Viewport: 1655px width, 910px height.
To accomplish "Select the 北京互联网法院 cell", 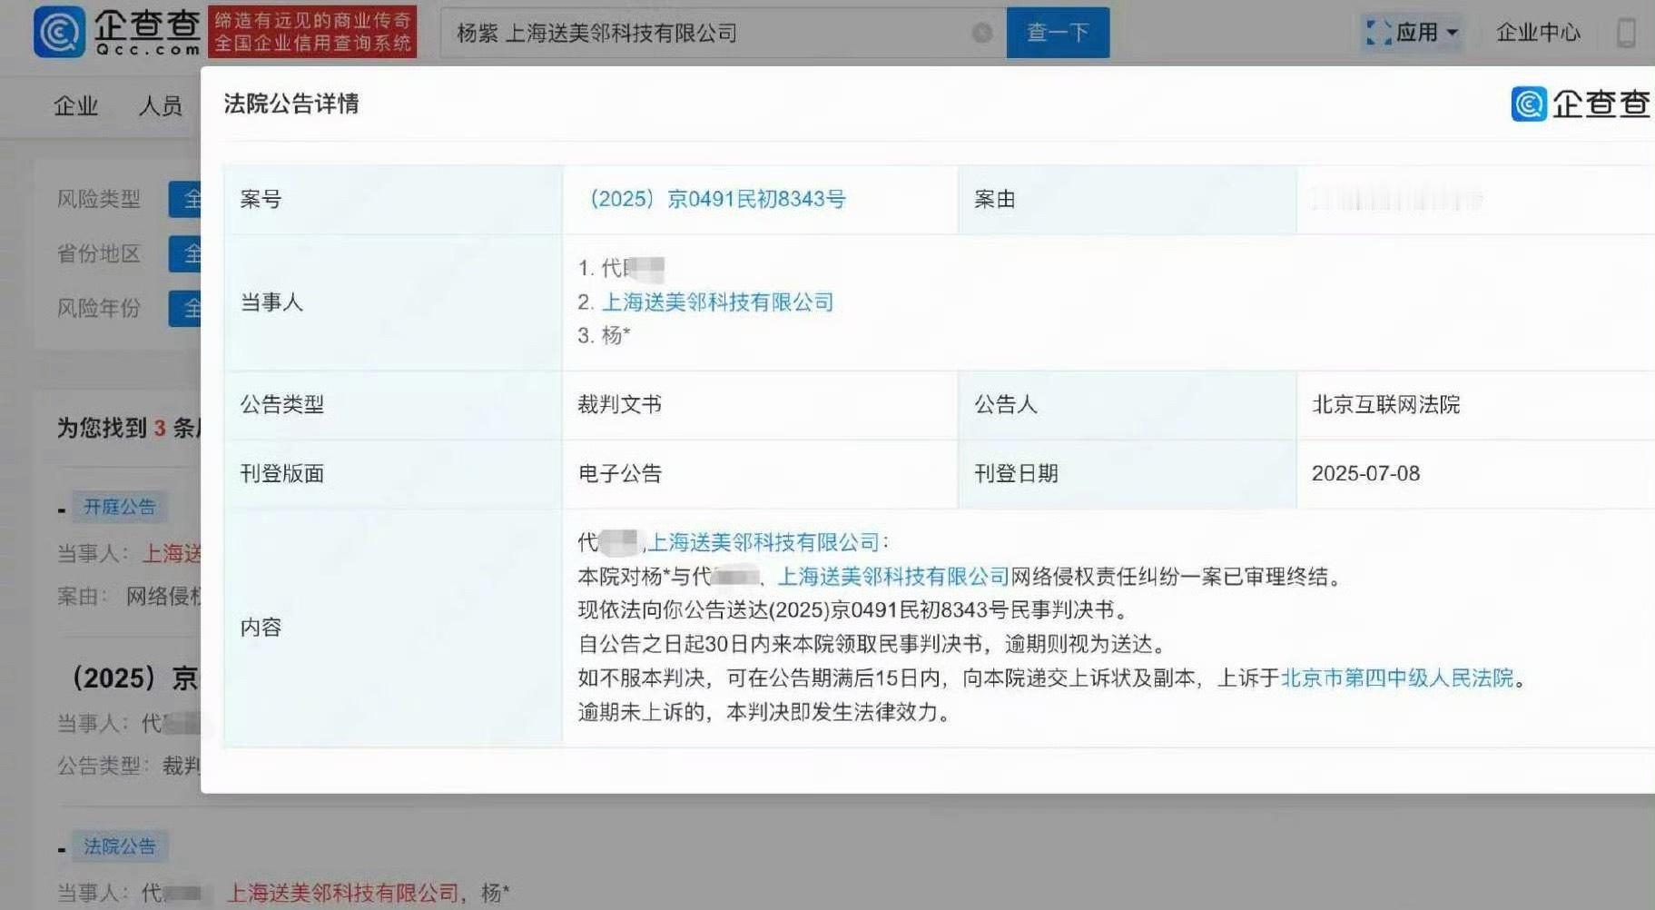I will coord(1475,404).
